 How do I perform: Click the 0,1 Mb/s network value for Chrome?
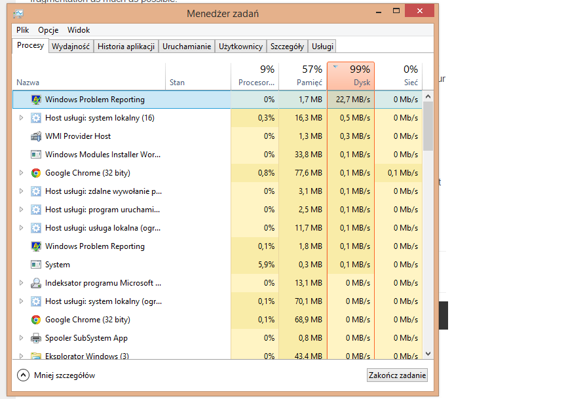(403, 173)
